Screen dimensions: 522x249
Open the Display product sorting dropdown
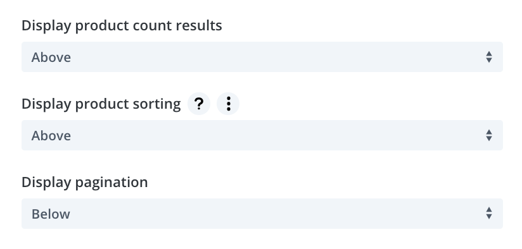point(262,135)
